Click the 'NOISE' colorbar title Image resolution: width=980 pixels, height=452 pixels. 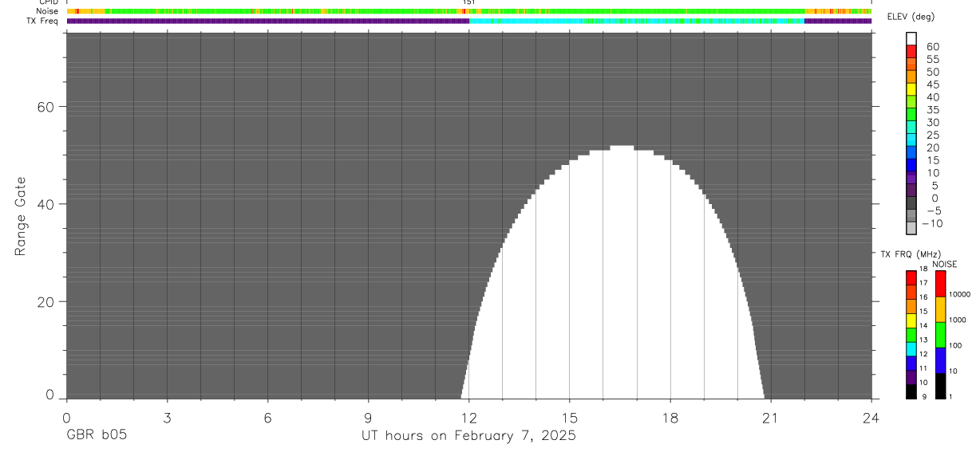tap(945, 264)
